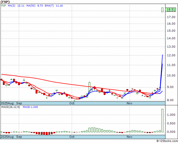The width and height of the screenshot is (178, 143).
Task: Click the 10.00 price axis label
Action: click(x=171, y=75)
